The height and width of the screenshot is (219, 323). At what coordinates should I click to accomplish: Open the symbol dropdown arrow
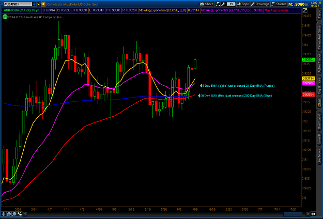coord(34,4)
